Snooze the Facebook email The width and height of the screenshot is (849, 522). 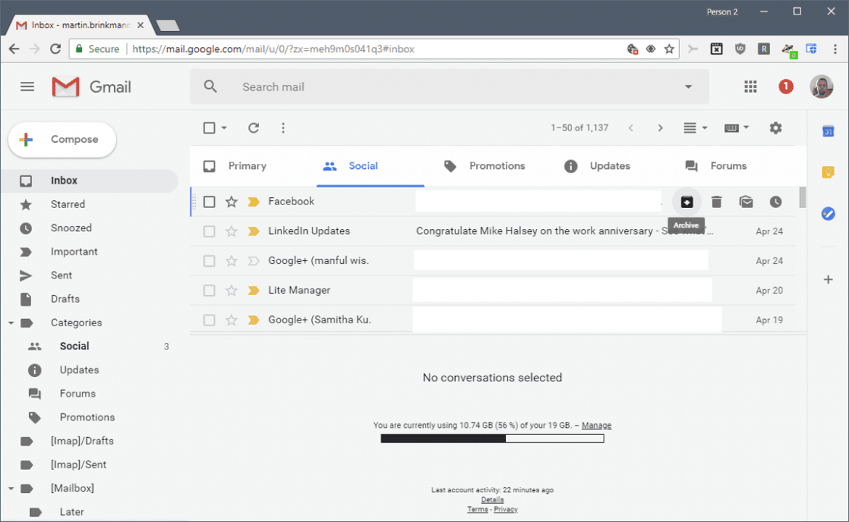[775, 202]
